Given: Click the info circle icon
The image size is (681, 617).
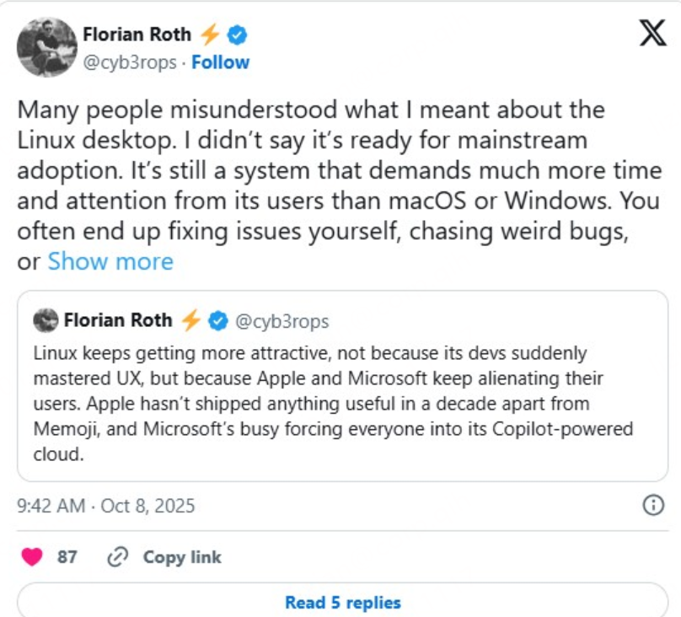Looking at the screenshot, I should click(x=653, y=505).
